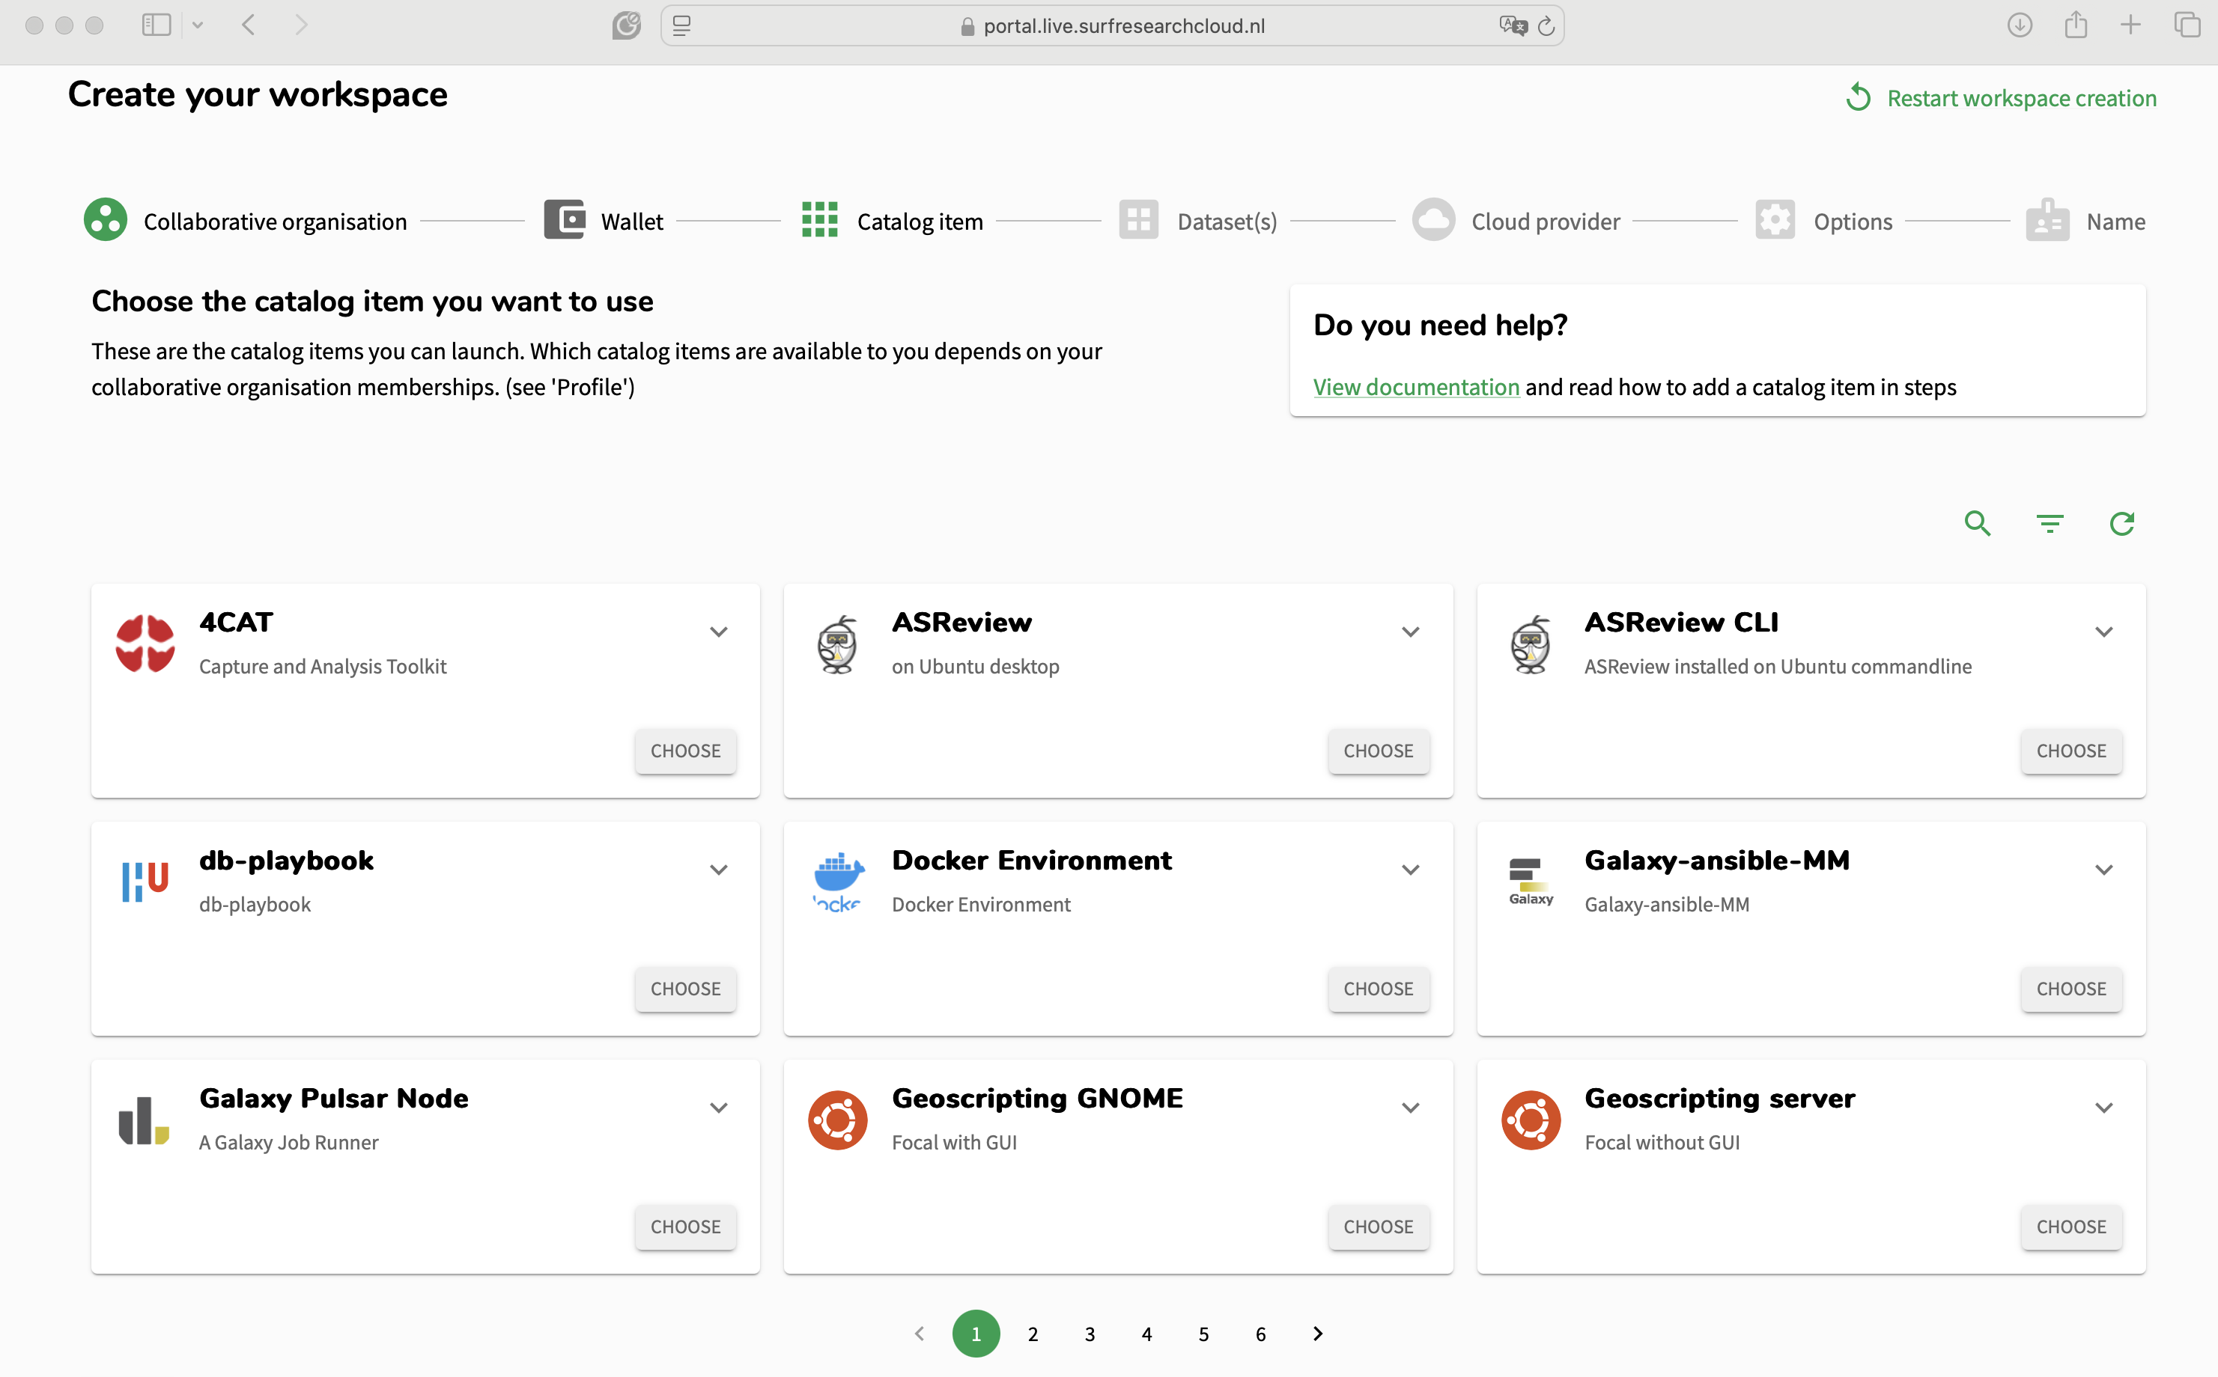Choose the ASReview CLI catalog item
2218x1377 pixels.
[2070, 751]
